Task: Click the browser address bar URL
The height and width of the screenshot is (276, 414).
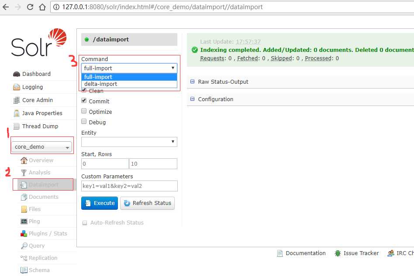Action: [x=162, y=7]
